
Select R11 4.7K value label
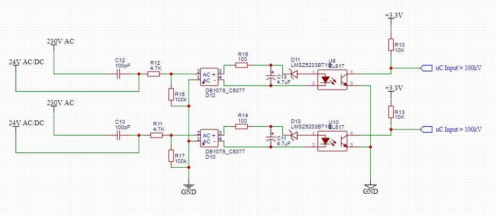point(158,129)
